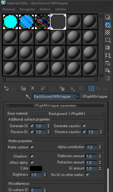Select the cyan sphere material slot
Viewport: 113px width, 192px height.
tap(10, 22)
